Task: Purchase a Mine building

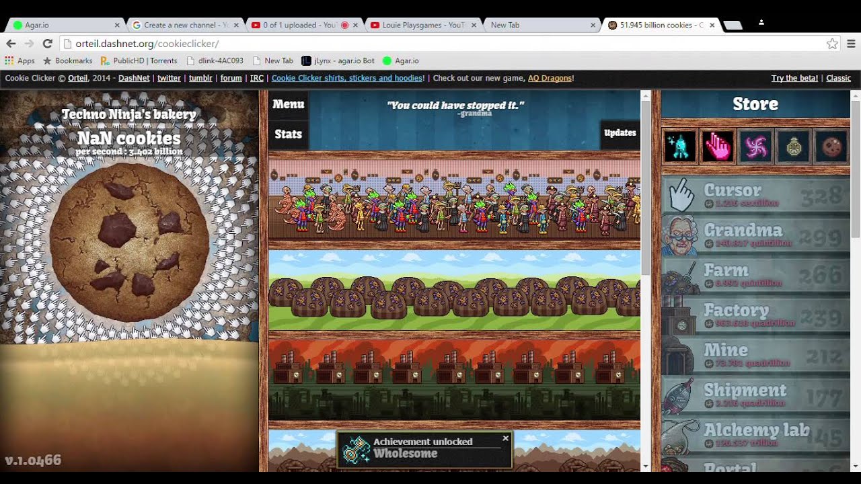Action: [755, 356]
